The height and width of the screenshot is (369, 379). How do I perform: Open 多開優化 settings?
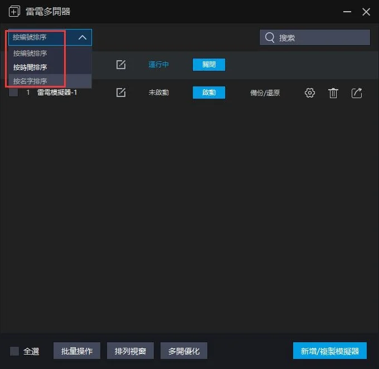(184, 351)
